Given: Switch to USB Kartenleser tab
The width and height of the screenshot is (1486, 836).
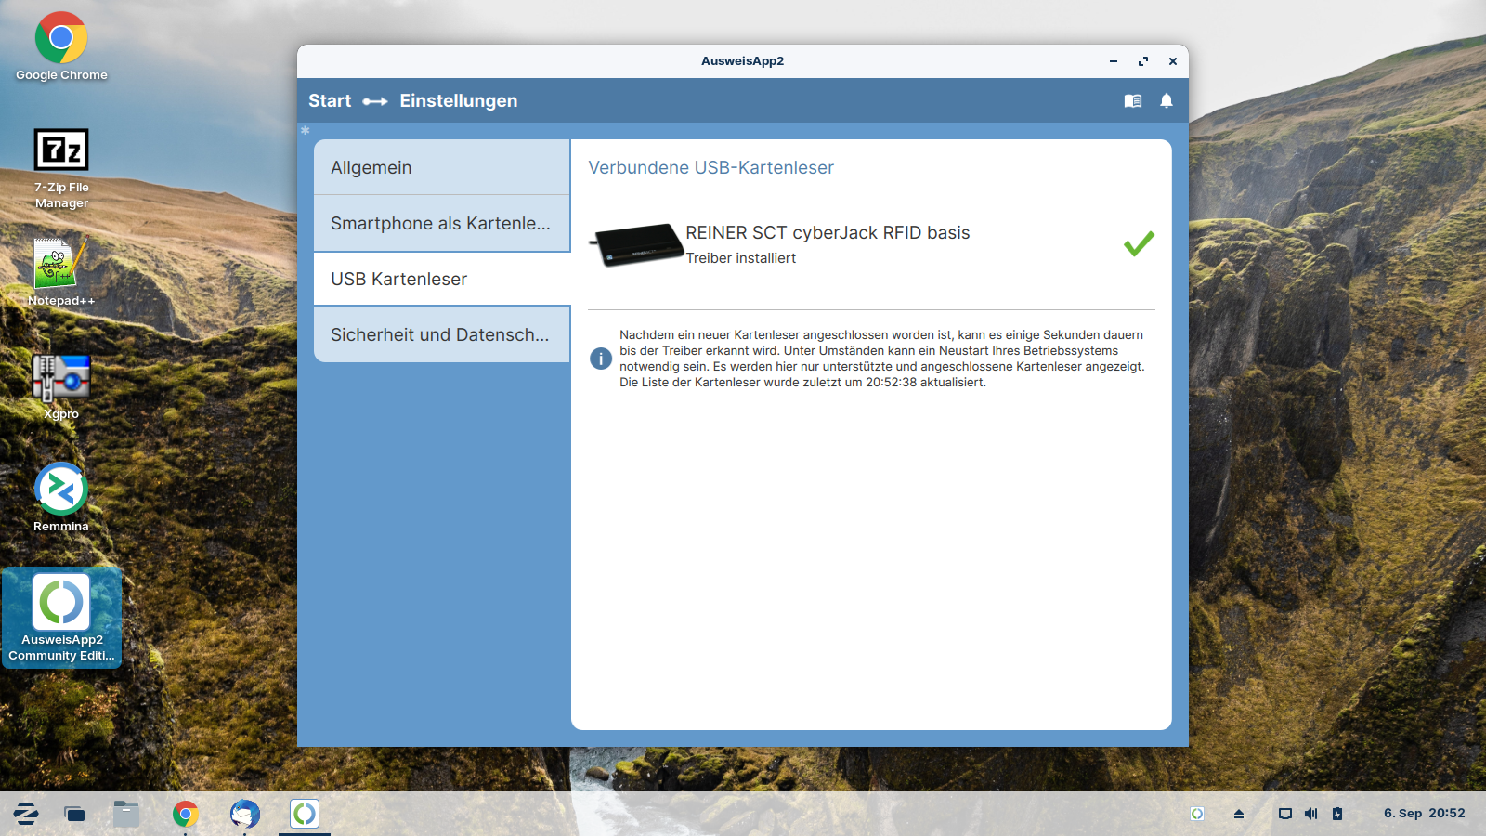Looking at the screenshot, I should (442, 279).
